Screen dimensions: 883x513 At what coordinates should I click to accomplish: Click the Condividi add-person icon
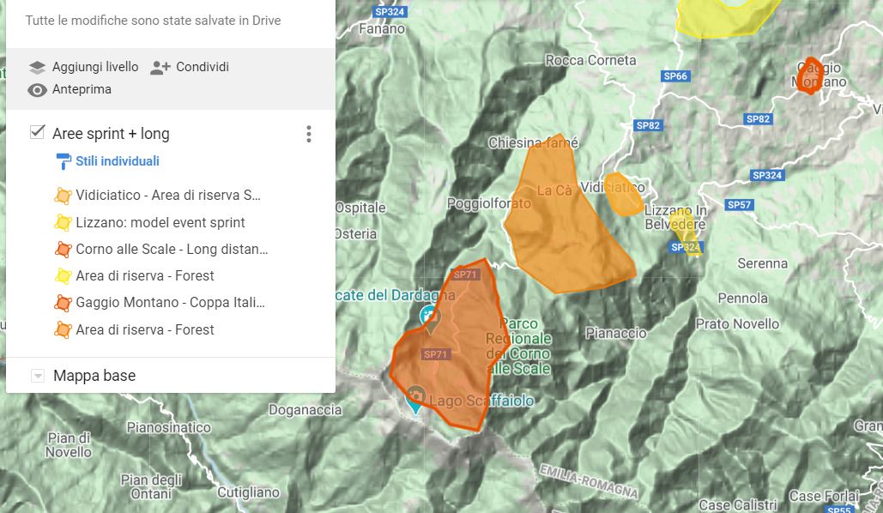pos(160,67)
